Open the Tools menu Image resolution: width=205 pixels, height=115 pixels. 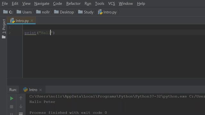[x=100, y=4]
